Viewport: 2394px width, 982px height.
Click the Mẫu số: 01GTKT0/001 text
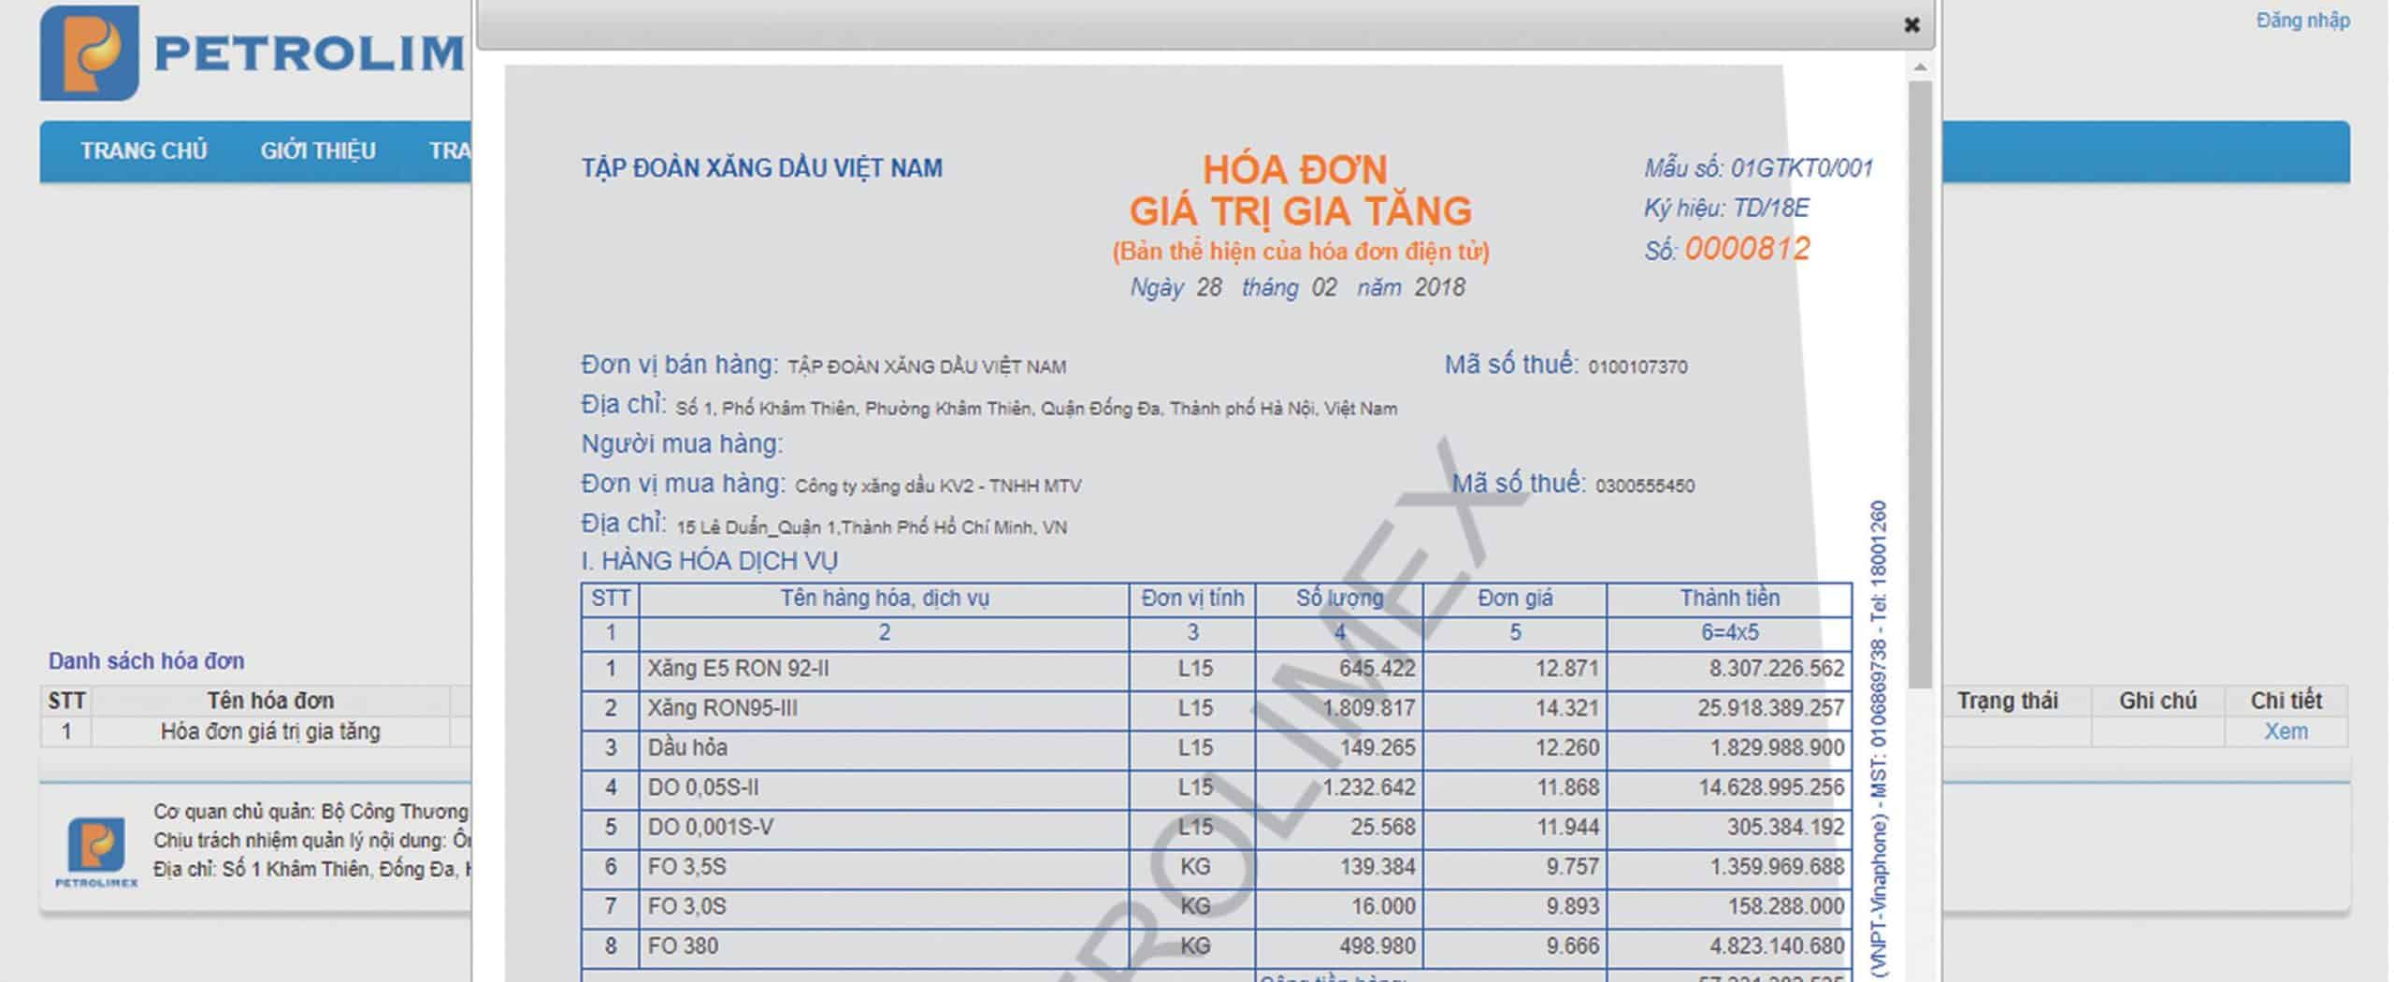(1758, 168)
